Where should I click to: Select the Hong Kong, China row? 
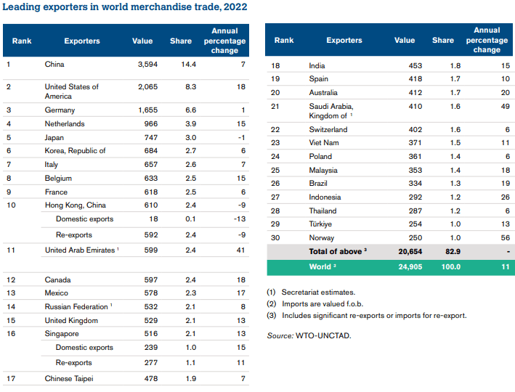pos(75,205)
